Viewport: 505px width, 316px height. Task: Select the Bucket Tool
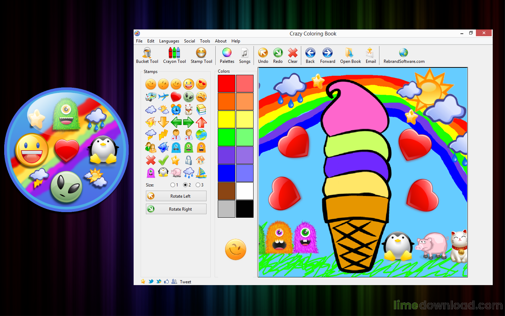147,55
